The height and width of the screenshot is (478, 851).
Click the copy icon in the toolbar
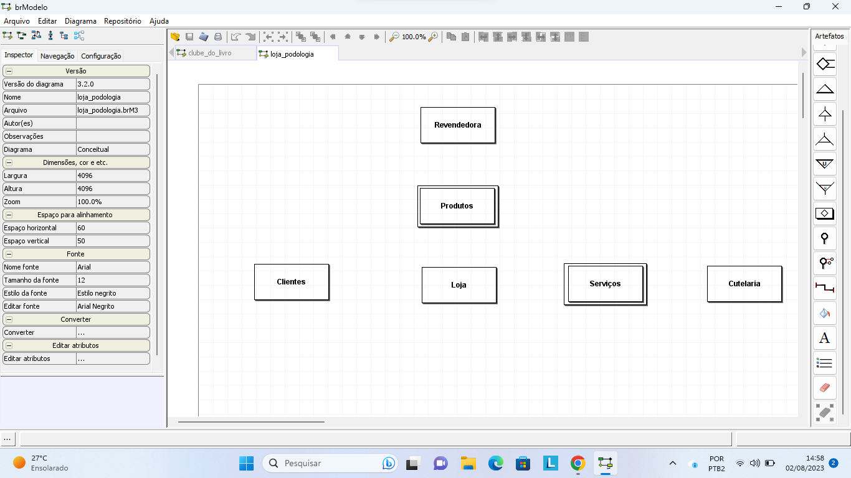[x=452, y=37]
